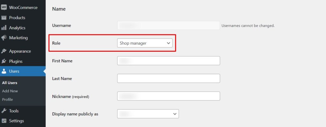The width and height of the screenshot is (326, 127).
Task: Open the Profile submenu link
Action: [x=8, y=100]
